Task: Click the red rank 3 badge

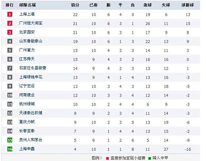Action: (x=10, y=32)
